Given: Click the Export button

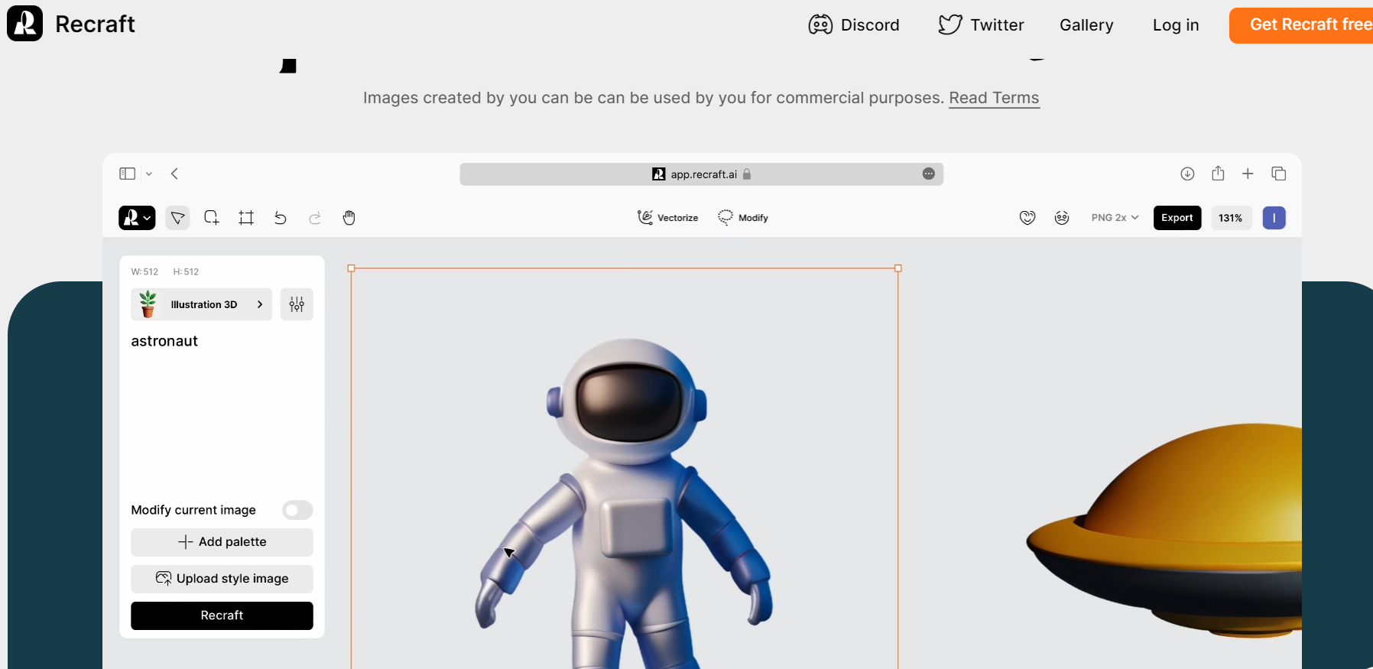Looking at the screenshot, I should (1177, 218).
